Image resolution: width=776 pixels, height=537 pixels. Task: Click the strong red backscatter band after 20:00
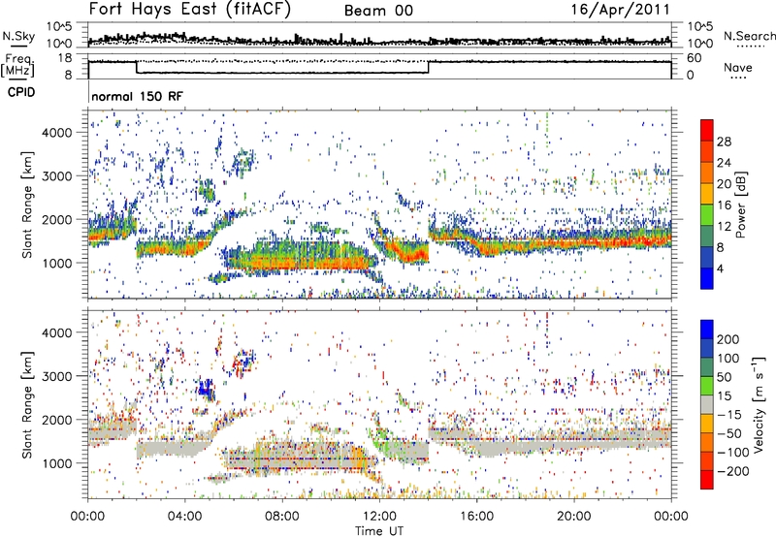(624, 241)
